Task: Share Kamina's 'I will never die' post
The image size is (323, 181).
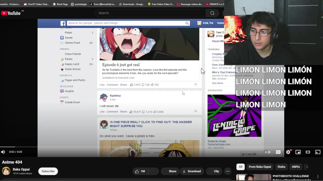Action: click(123, 112)
